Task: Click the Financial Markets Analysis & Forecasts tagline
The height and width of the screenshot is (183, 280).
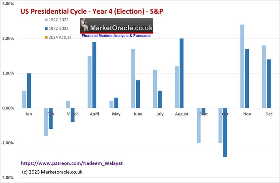Action: (116, 36)
